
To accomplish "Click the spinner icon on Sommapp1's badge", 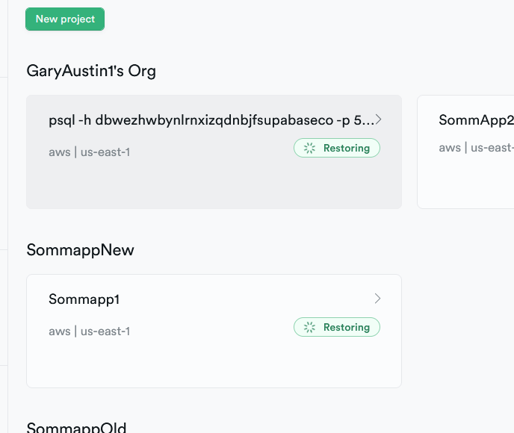I will pyautogui.click(x=309, y=327).
